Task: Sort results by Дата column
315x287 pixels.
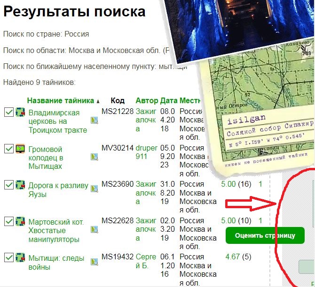Action: 169,100
